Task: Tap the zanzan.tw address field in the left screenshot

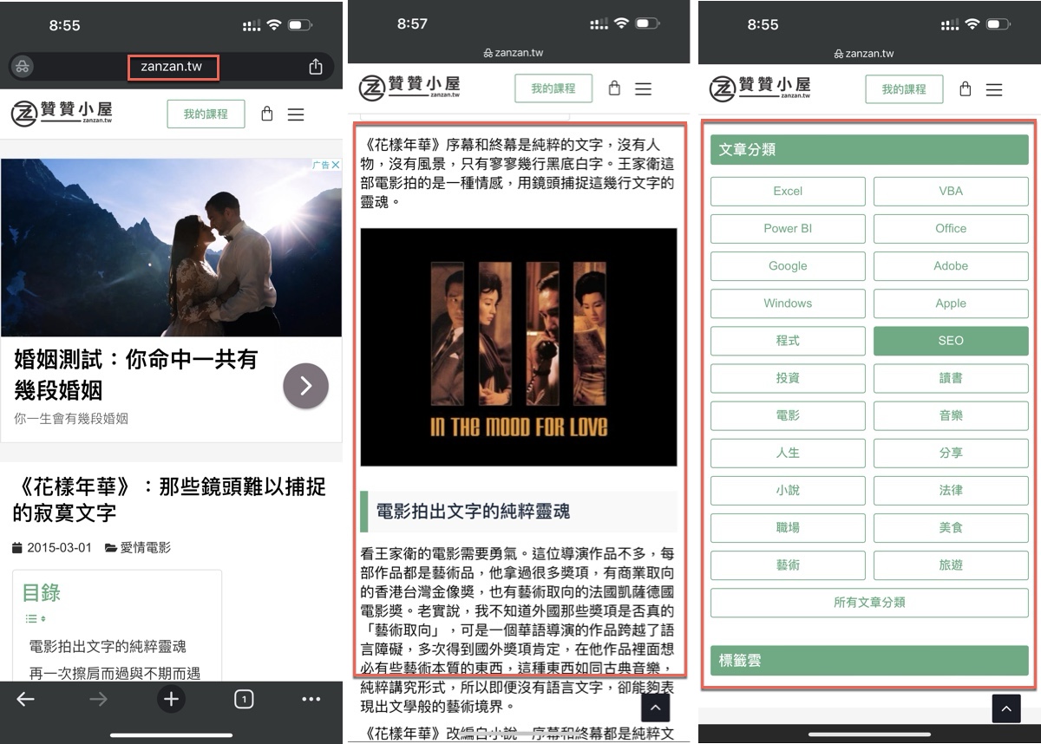Action: tap(172, 67)
